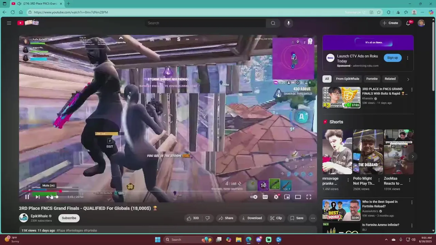Open the EpikWhale channel avatar
Viewport: 436px width, 245px height.
coord(24,218)
